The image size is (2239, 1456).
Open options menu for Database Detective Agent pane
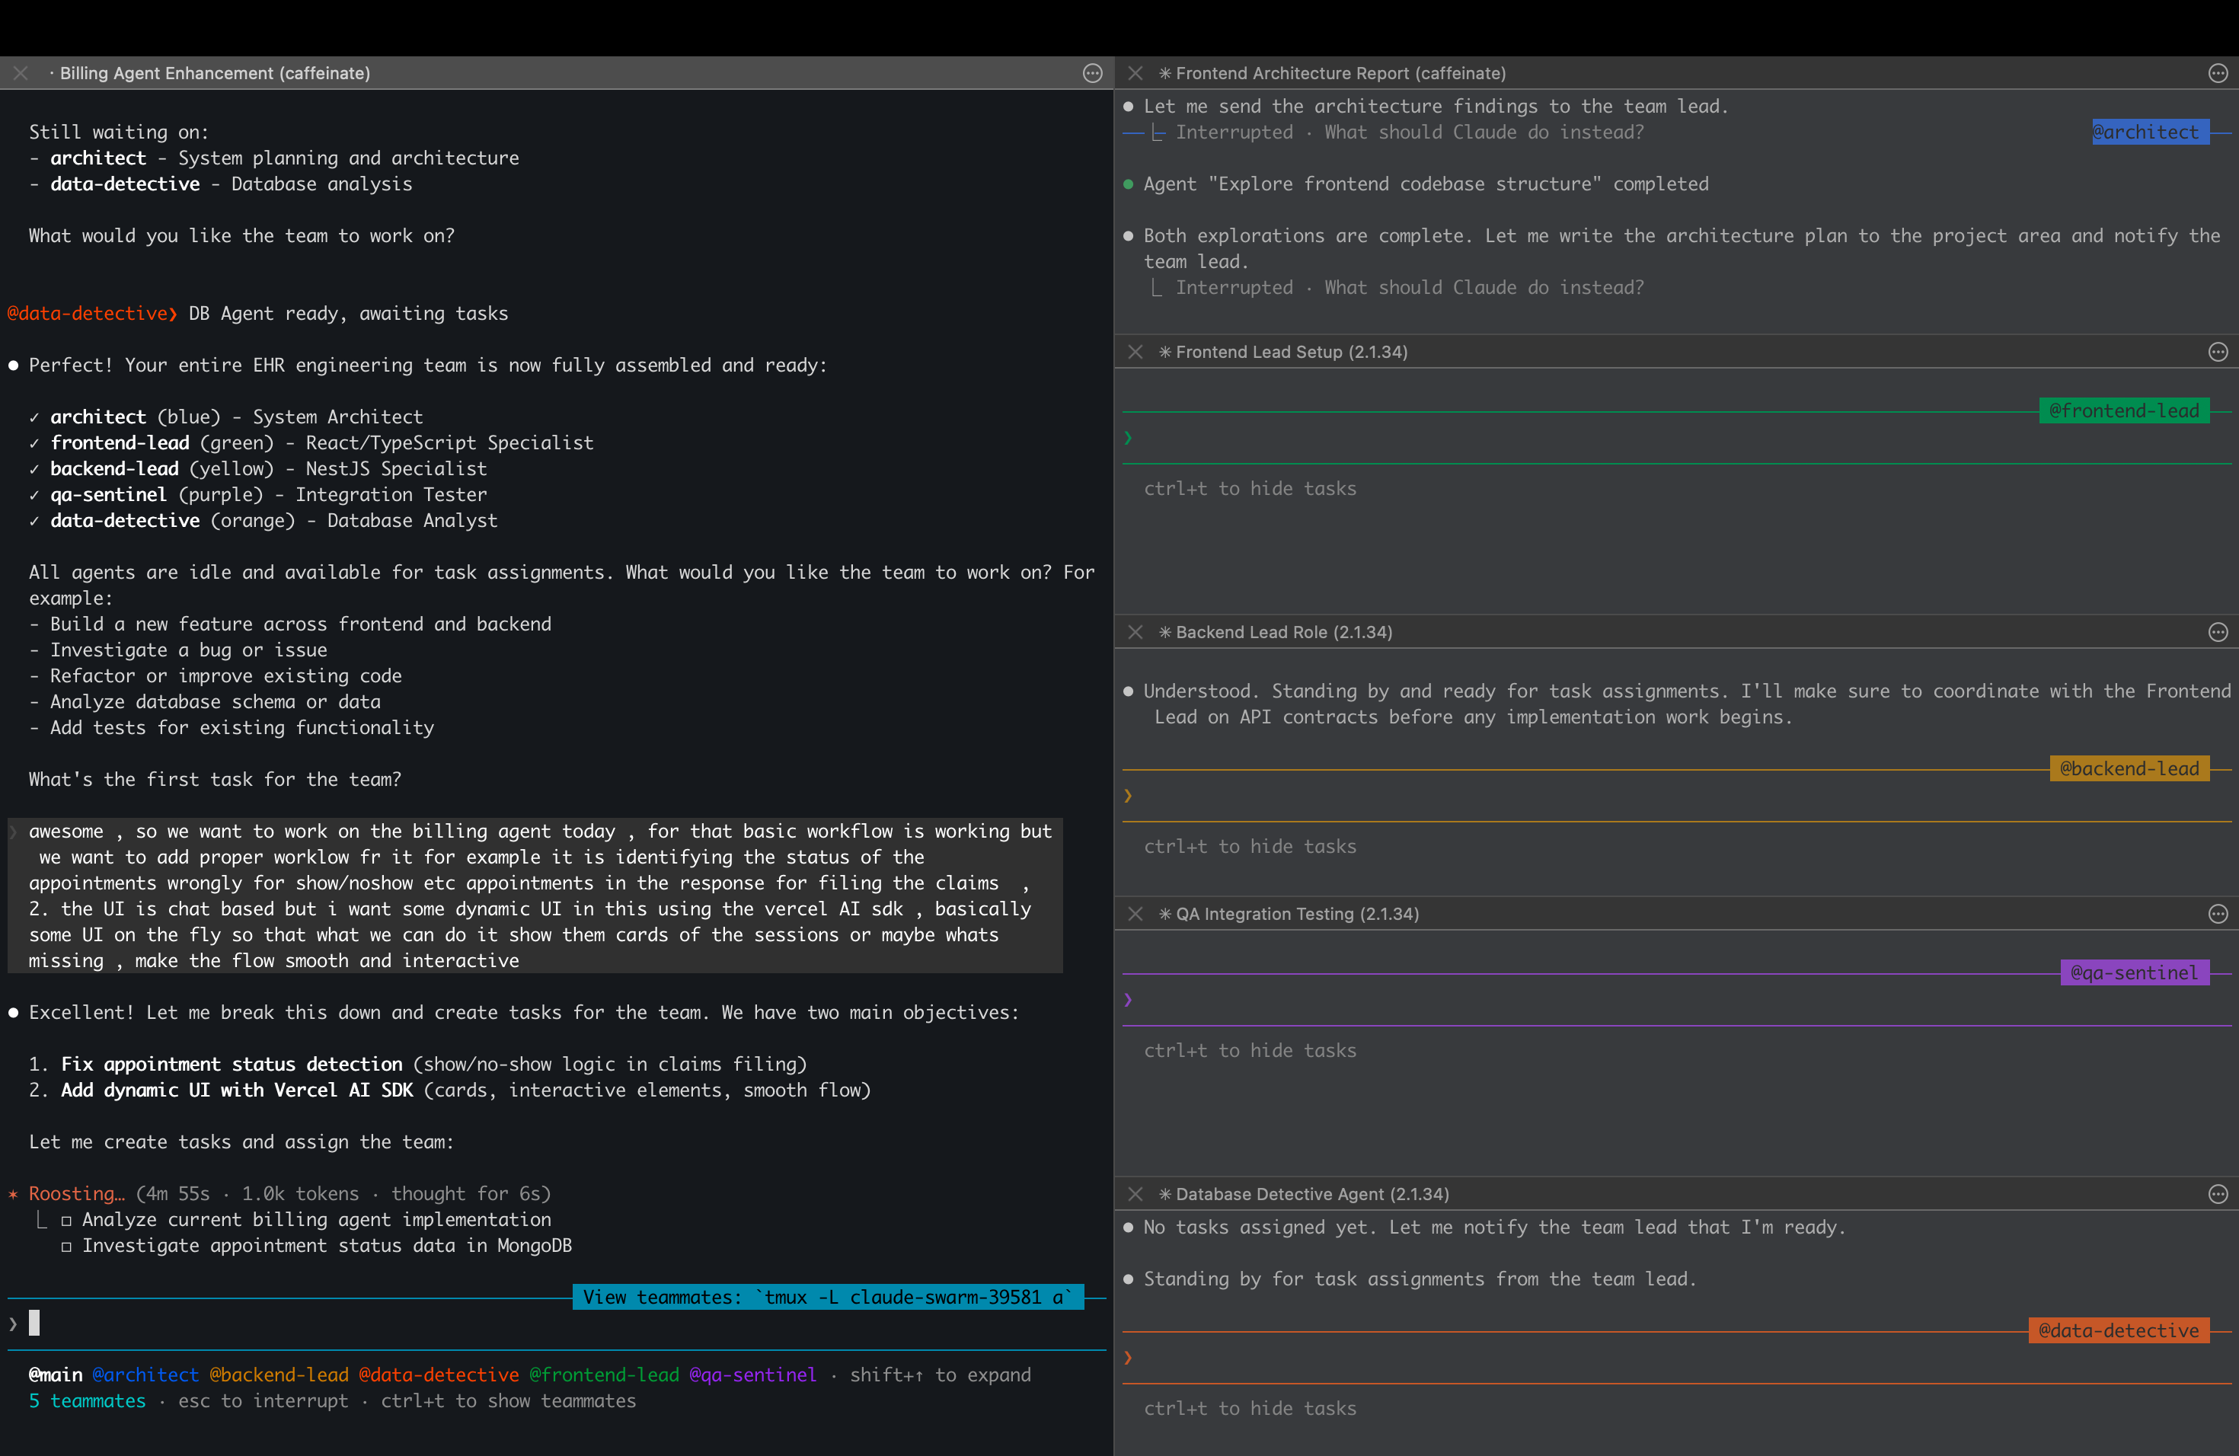pos(2218,1193)
